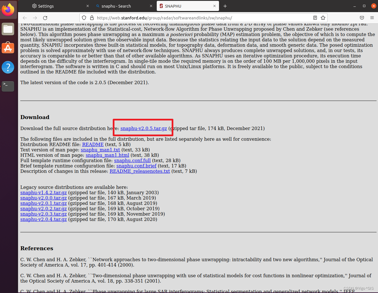Click the text 'The latest version of the code is 2.0.5'

tap(63, 82)
